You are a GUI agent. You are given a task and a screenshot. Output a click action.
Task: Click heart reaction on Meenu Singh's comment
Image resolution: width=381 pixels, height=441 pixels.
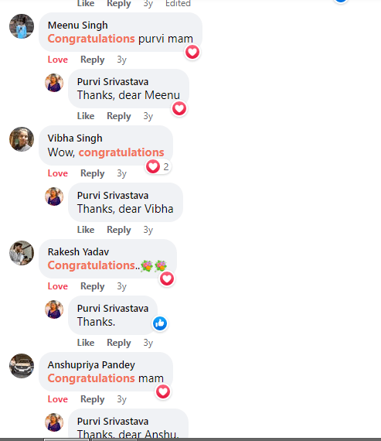point(192,52)
